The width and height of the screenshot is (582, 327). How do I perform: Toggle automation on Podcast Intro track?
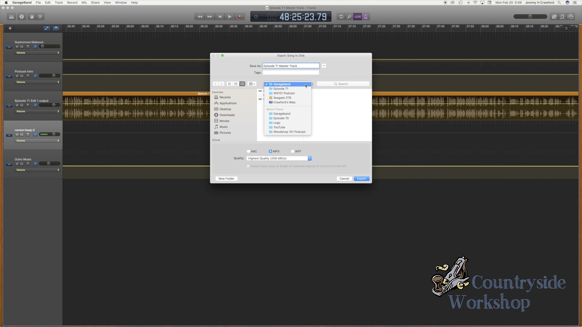[x=35, y=76]
